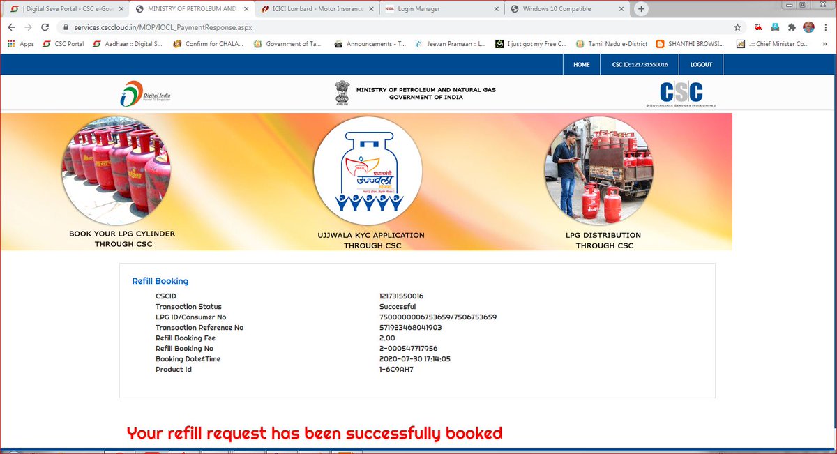Click the CSCID value in booking details
This screenshot has width=837, height=454.
401,296
